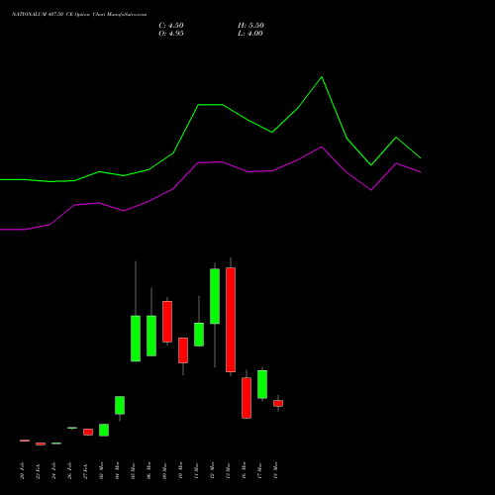Click the green candlestick above 06 Mar

pyautogui.click(x=151, y=336)
